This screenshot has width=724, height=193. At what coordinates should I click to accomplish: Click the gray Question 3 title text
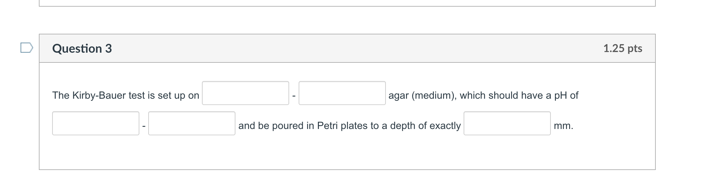(82, 48)
